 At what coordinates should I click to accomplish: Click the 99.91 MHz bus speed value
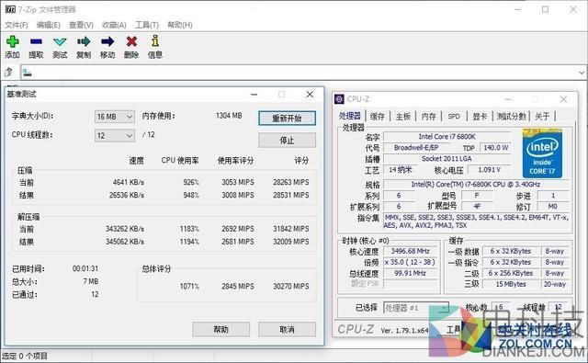[x=411, y=273]
